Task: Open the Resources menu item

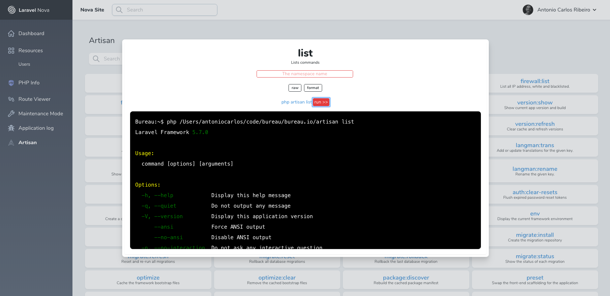Action: coord(31,51)
